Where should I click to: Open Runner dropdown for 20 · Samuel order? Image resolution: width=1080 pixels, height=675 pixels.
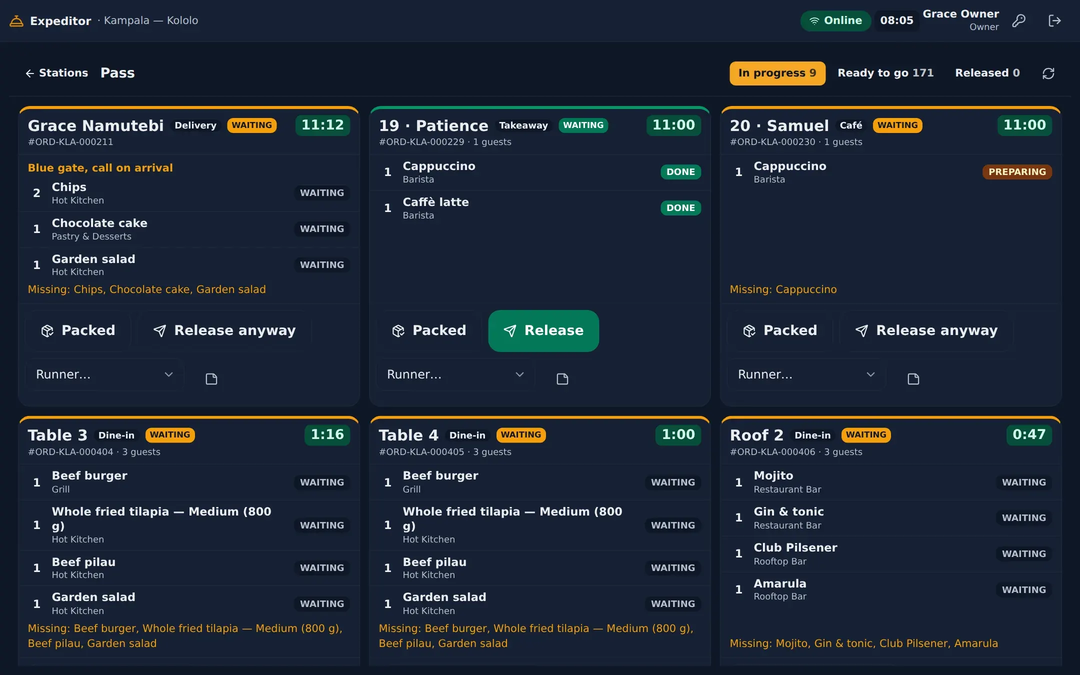point(806,374)
